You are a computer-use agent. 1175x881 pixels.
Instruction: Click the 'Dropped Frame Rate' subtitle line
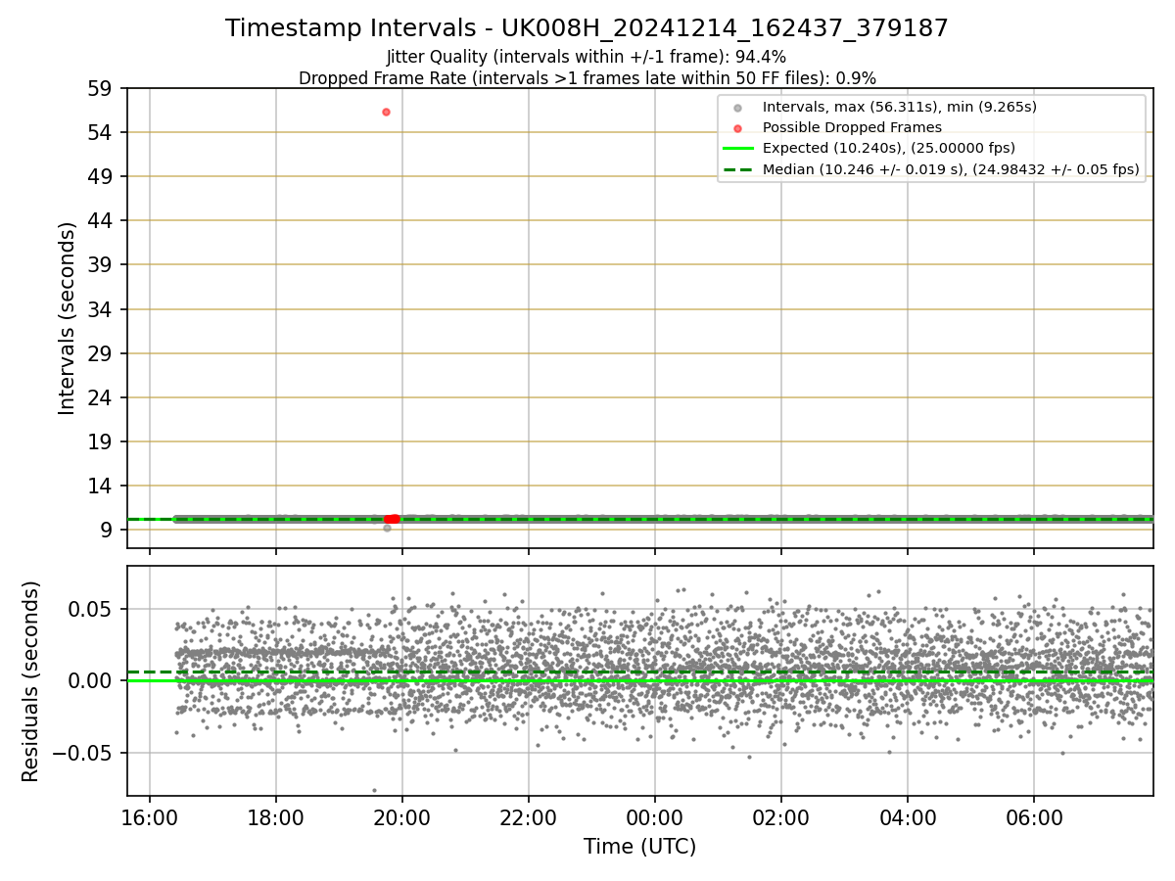(587, 78)
